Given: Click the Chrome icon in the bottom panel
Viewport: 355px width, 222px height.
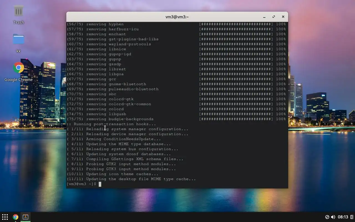Looking at the screenshot, I should [x=16, y=217].
